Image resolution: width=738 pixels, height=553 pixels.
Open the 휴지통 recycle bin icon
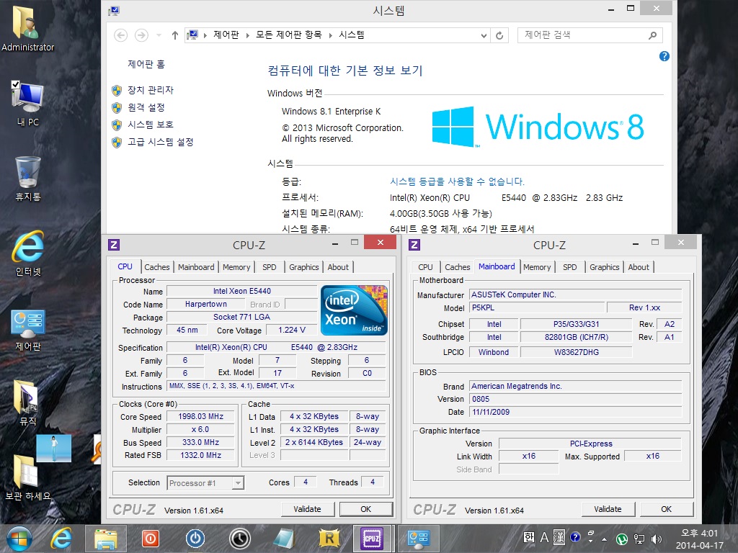27,179
